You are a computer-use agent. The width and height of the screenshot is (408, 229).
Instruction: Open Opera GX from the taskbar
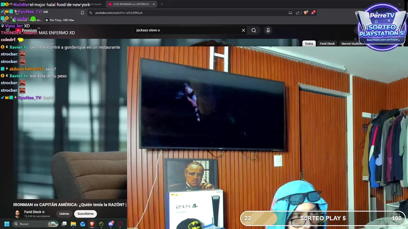click(x=120, y=224)
